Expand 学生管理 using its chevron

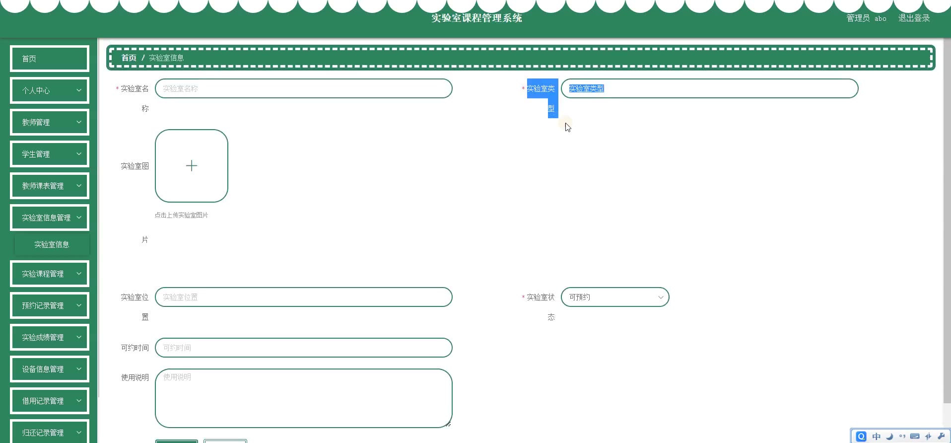tap(79, 154)
